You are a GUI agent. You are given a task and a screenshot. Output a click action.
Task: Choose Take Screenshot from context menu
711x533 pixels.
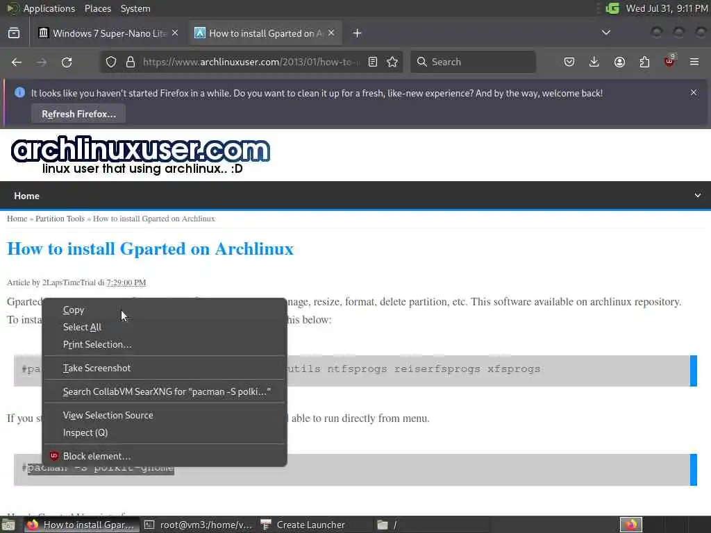click(164, 368)
